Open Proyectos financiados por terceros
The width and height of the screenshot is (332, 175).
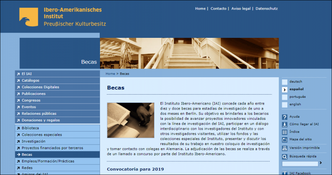click(57, 148)
